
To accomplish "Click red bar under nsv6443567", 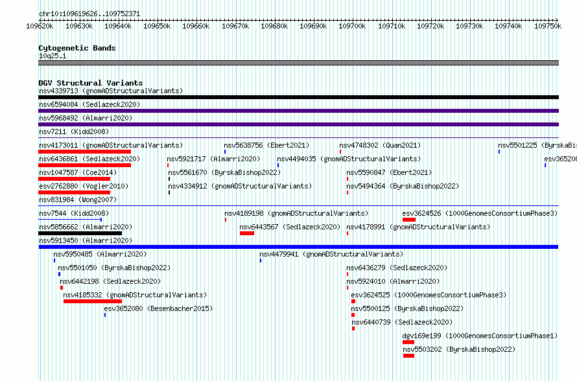I will click(247, 233).
